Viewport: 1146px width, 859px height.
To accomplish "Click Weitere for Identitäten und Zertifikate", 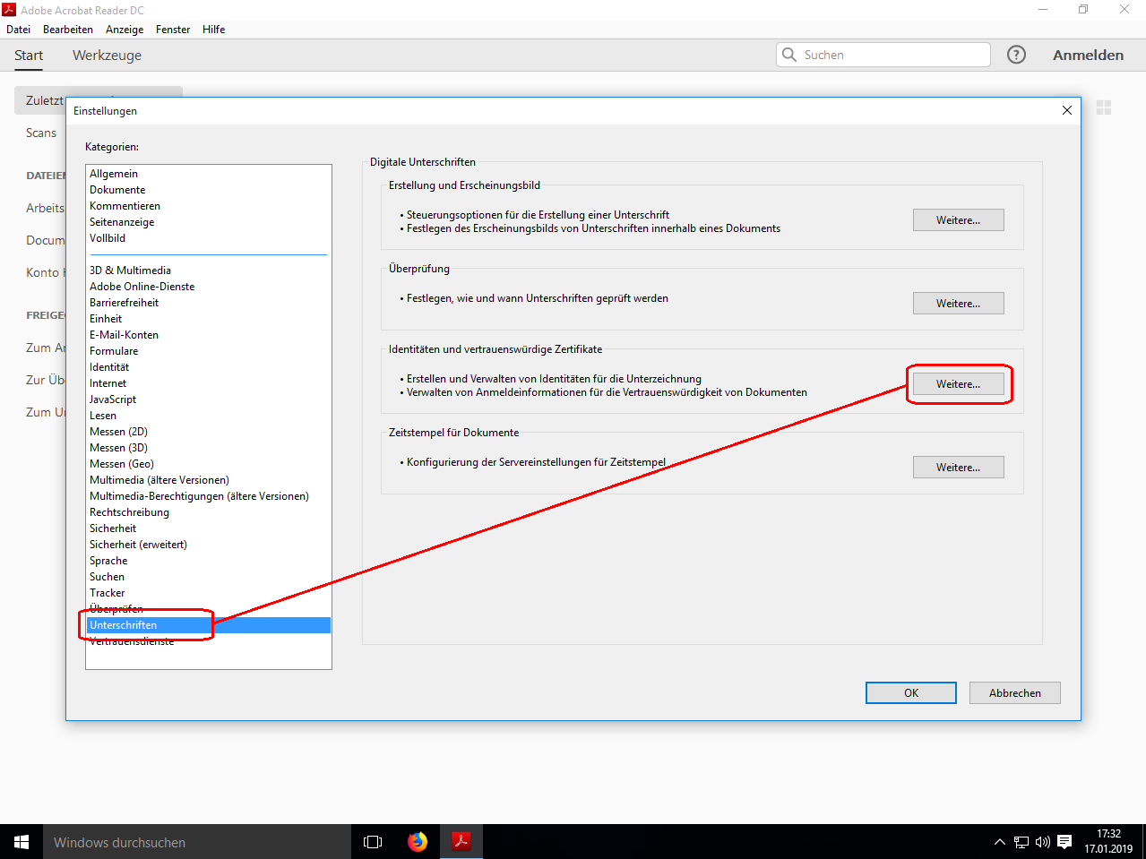I will (958, 384).
